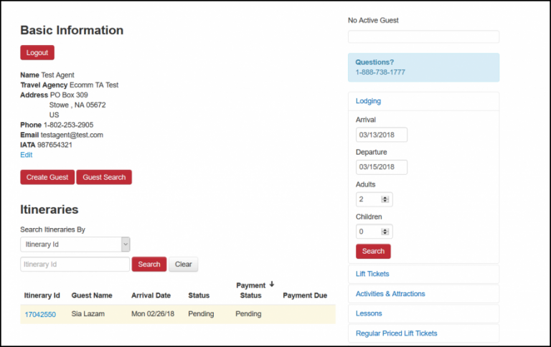Call the 1-888-738-1777 phone link
Viewport: 551px width, 347px height.
click(x=380, y=72)
